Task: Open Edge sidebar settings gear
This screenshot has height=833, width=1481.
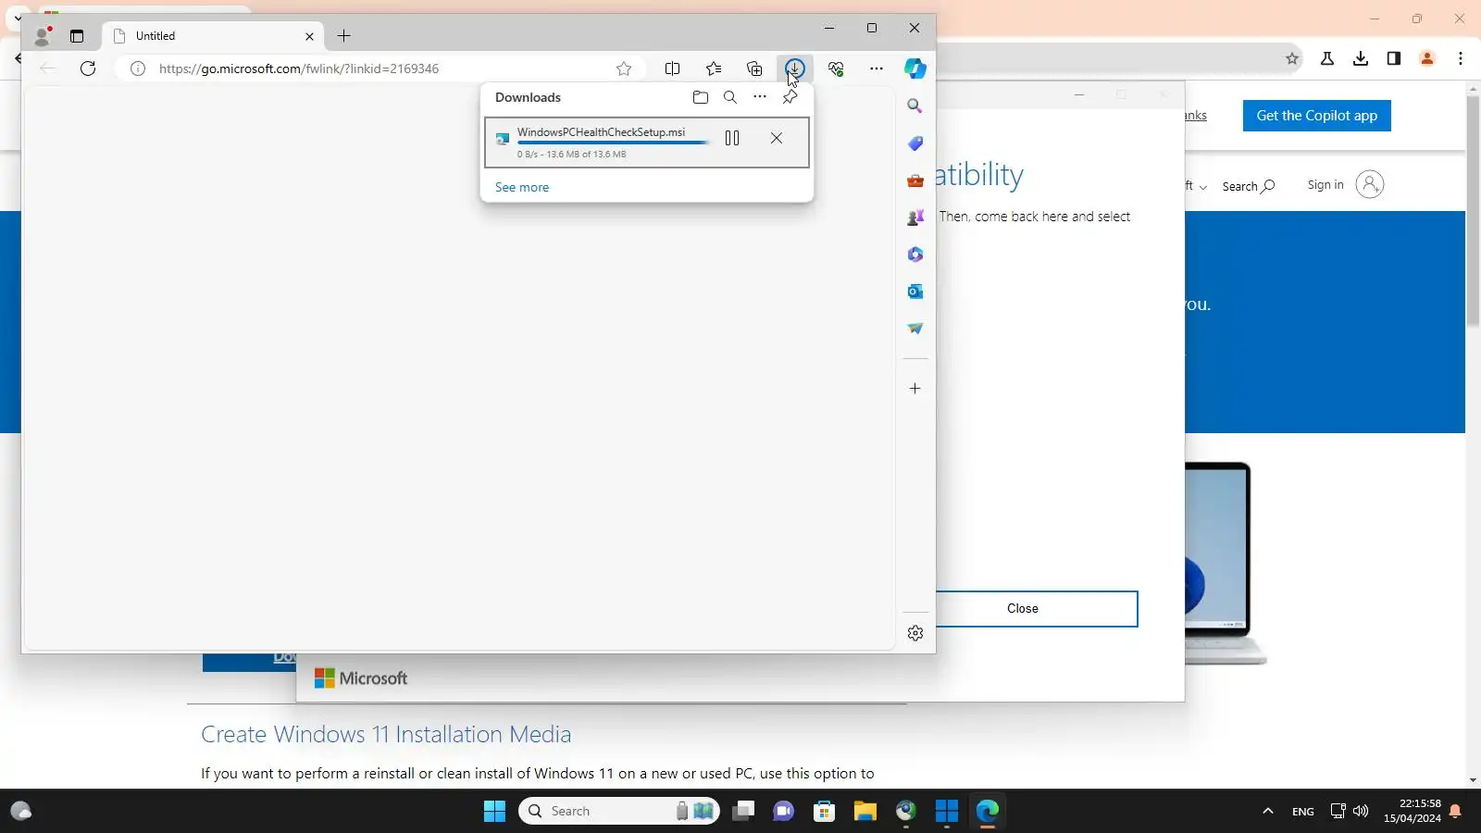Action: 915,633
